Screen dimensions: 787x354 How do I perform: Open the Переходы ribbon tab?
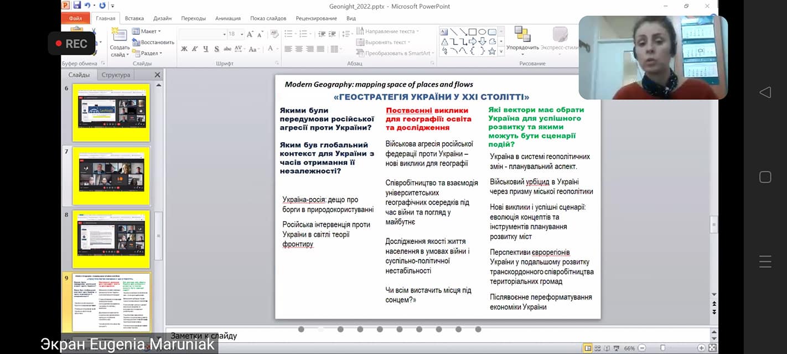[x=193, y=18]
